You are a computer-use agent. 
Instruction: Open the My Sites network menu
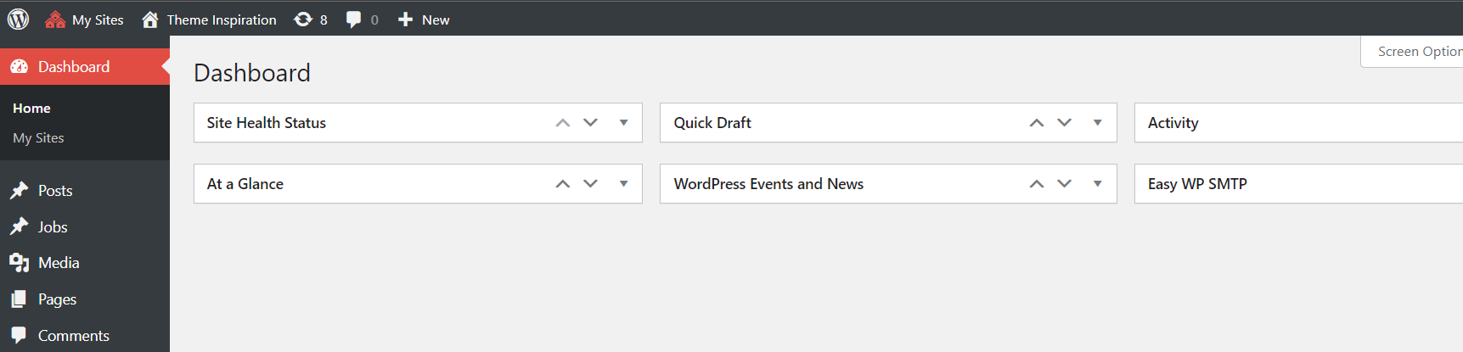85,20
